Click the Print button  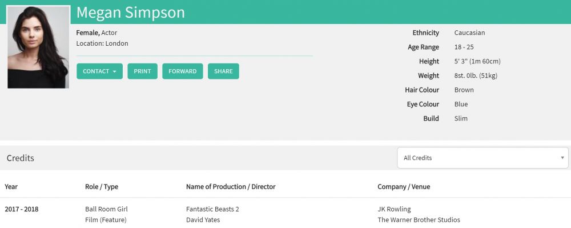[142, 71]
